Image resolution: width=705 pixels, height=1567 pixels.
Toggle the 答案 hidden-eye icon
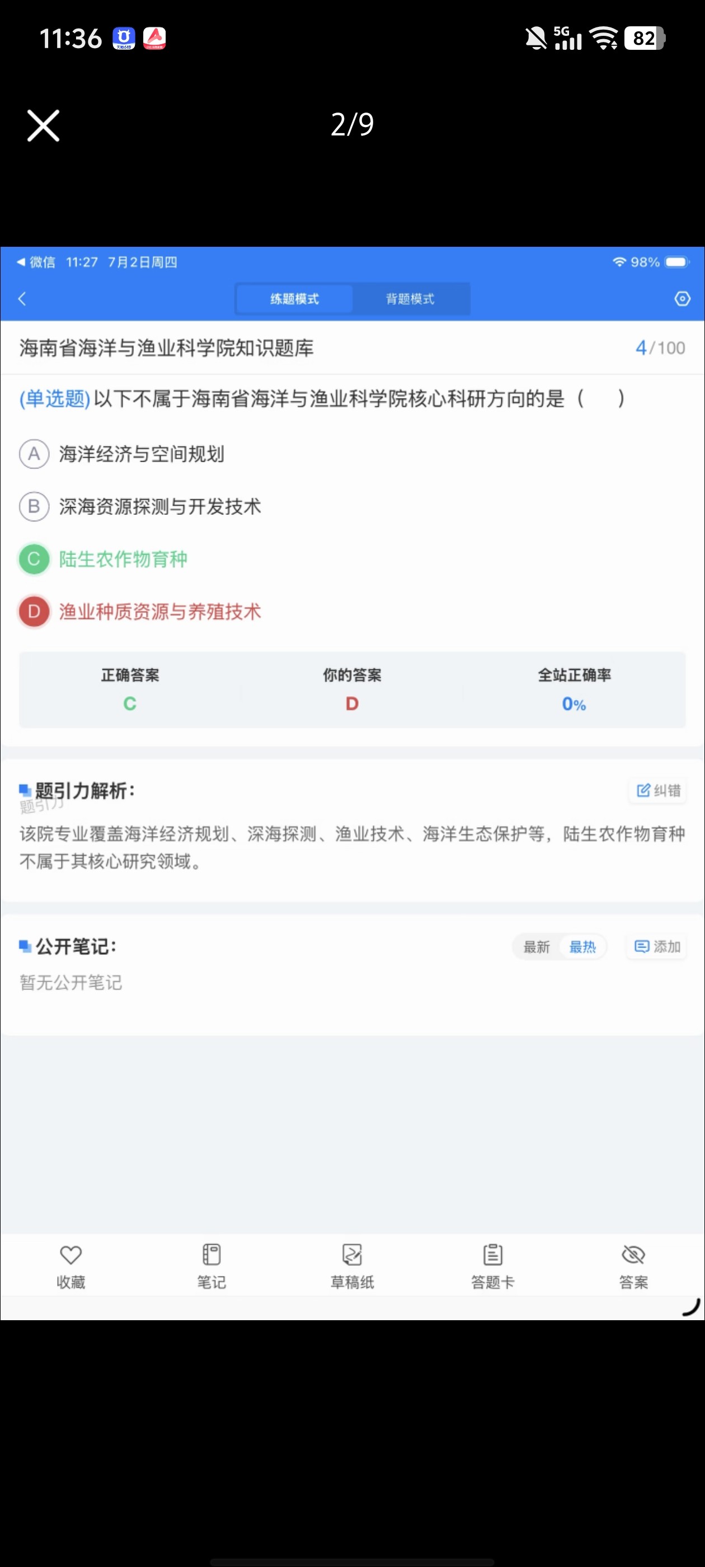pyautogui.click(x=633, y=1254)
